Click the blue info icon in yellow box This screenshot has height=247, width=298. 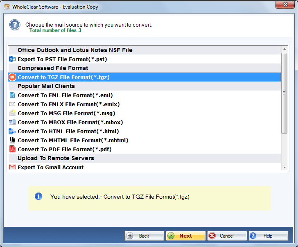tap(38, 196)
